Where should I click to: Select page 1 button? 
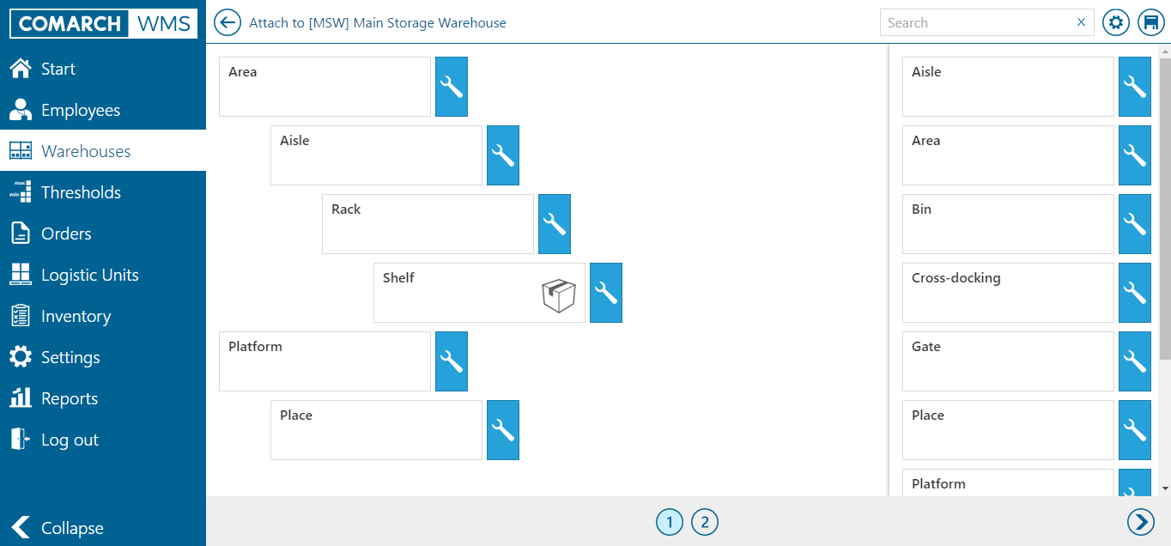(x=670, y=522)
